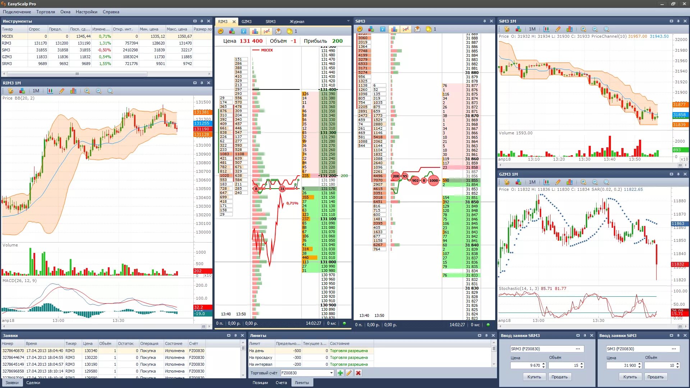Pin the Лимиты panel
The image size is (690, 388).
[486, 335]
